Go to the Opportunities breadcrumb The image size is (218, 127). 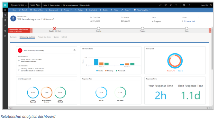pyautogui.click(x=55, y=5)
